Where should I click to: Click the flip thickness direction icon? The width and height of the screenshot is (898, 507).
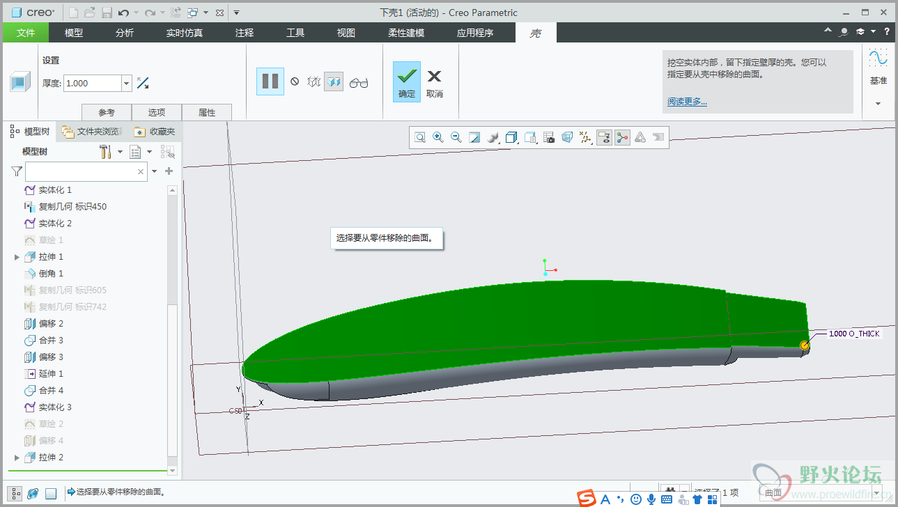coord(143,83)
